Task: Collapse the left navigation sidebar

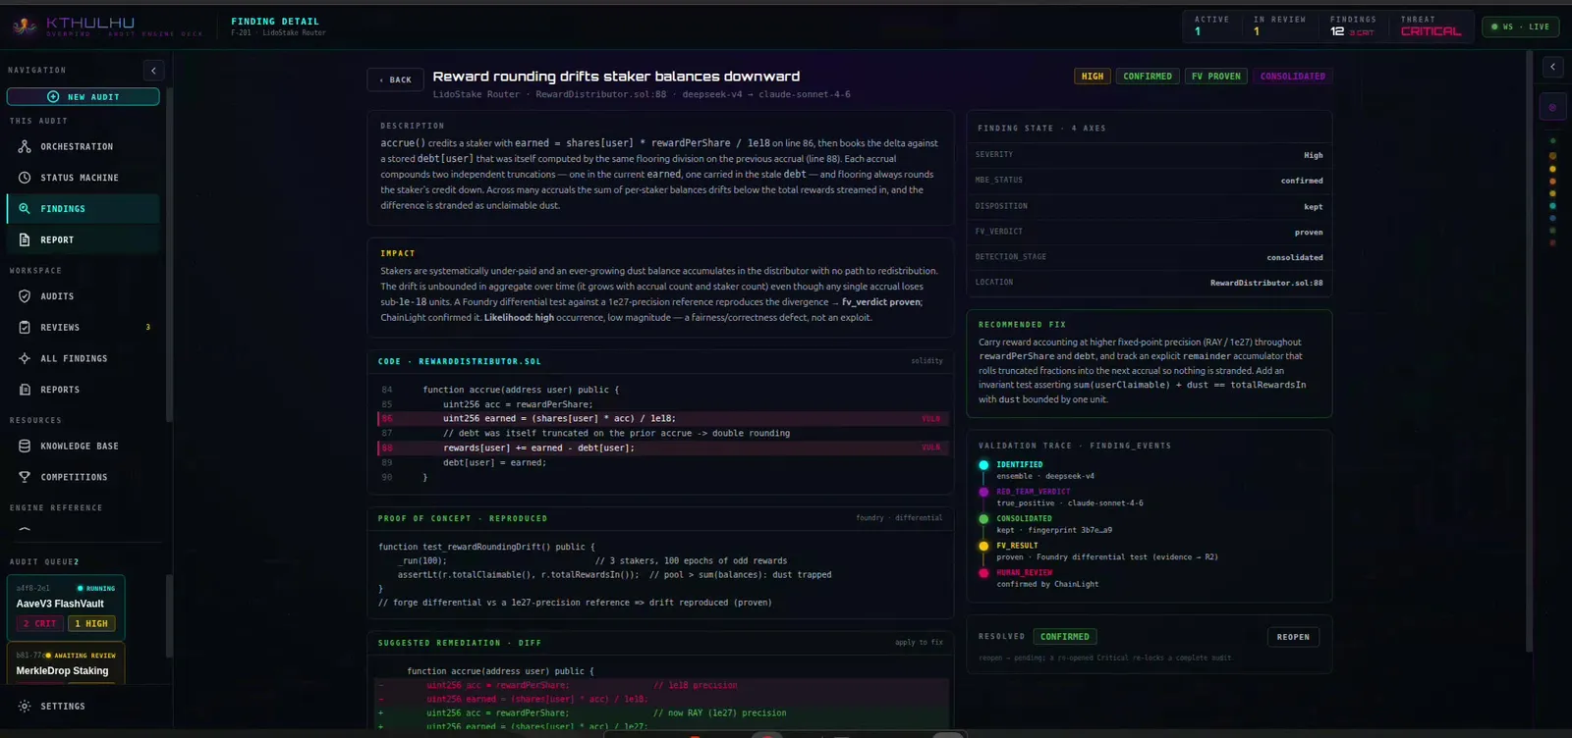Action: pyautogui.click(x=153, y=71)
